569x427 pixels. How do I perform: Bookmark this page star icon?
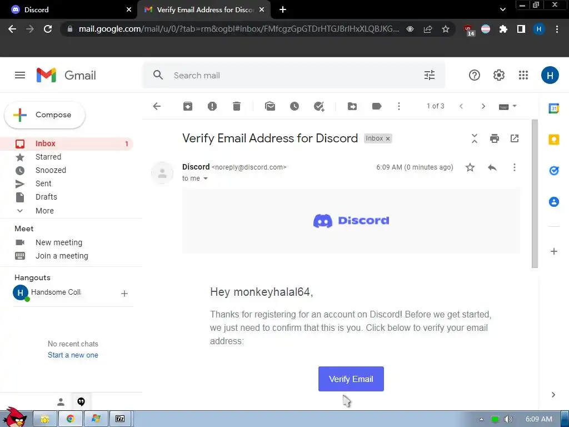coord(446,29)
